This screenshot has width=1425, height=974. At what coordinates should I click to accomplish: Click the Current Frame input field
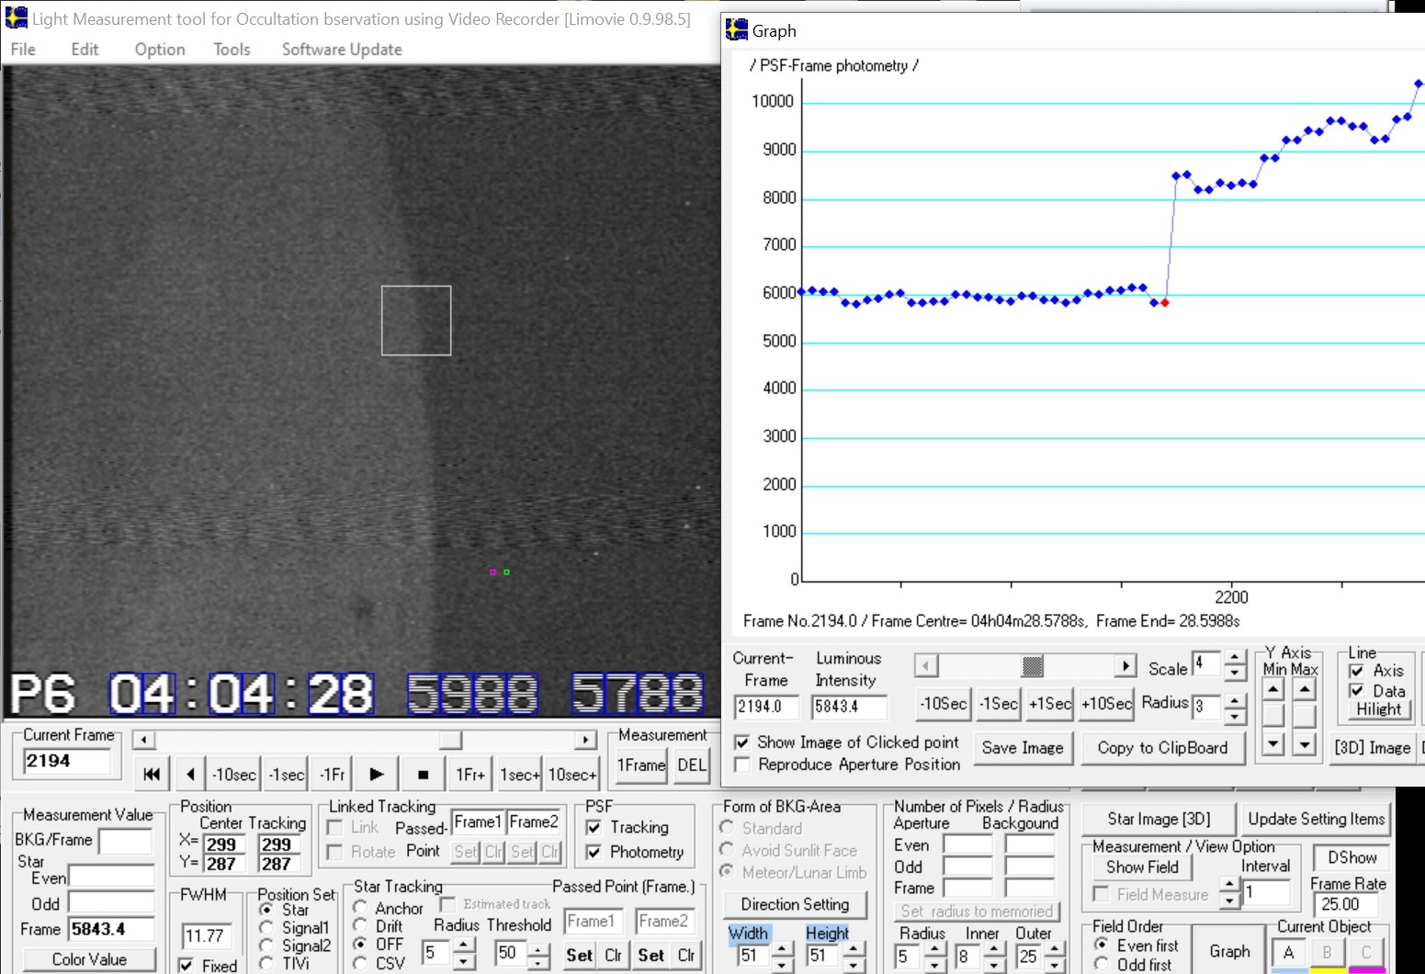coord(67,761)
